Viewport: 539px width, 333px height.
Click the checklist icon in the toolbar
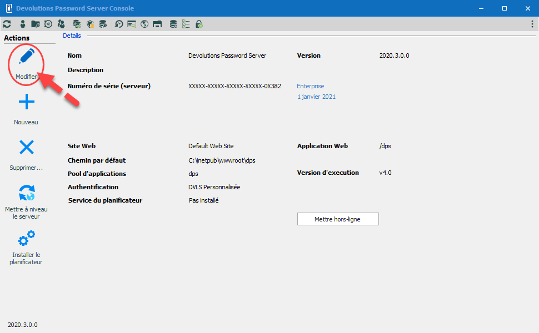tap(186, 24)
